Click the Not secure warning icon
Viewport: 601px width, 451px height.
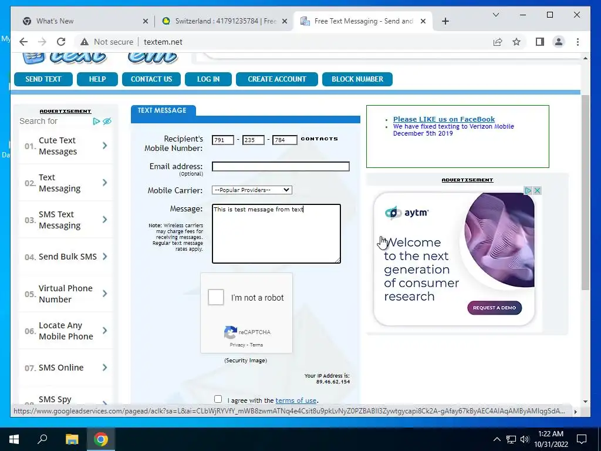point(85,42)
